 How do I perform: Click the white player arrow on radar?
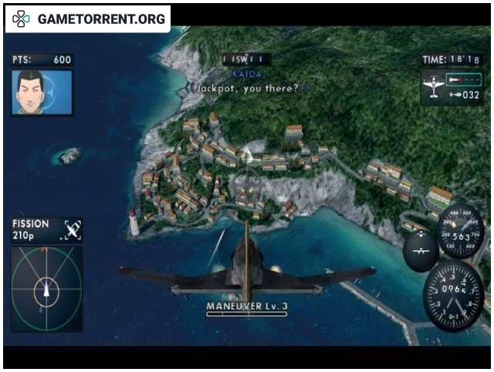pos(46,289)
